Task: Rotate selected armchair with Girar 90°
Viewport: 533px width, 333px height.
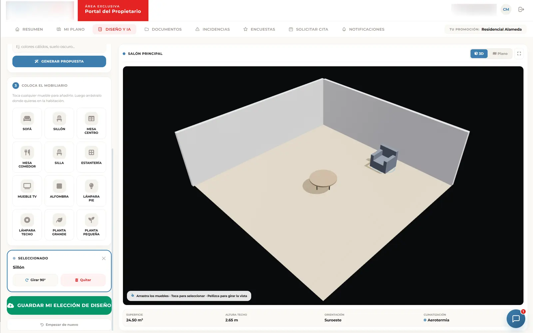Action: 35,280
